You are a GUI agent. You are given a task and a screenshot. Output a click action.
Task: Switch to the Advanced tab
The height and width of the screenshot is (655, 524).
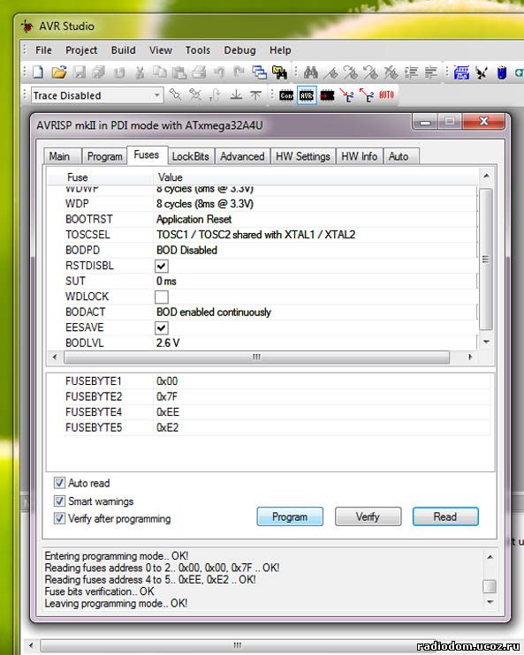(x=242, y=156)
